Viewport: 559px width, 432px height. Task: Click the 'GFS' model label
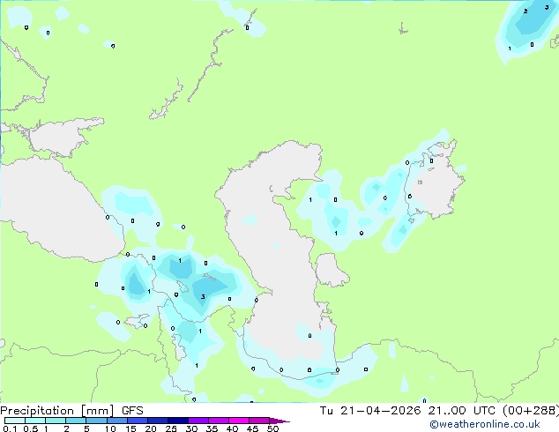[132, 411]
